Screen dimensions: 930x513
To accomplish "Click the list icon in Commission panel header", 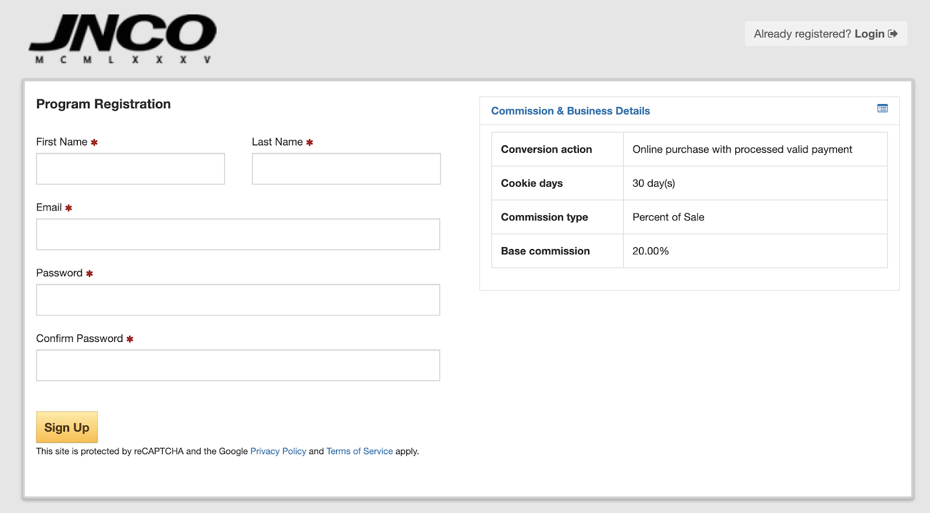I will coord(882,109).
